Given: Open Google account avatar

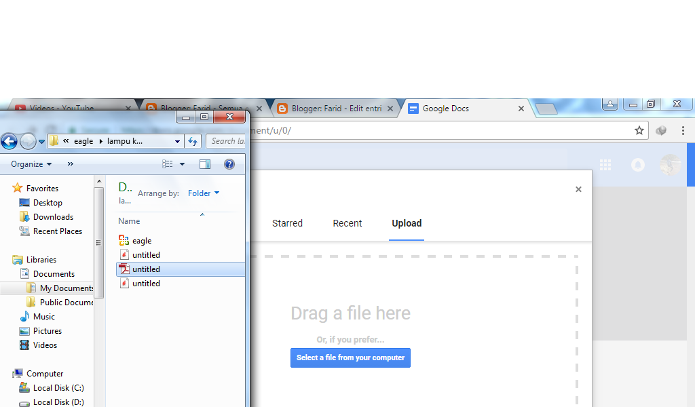Looking at the screenshot, I should coord(670,165).
